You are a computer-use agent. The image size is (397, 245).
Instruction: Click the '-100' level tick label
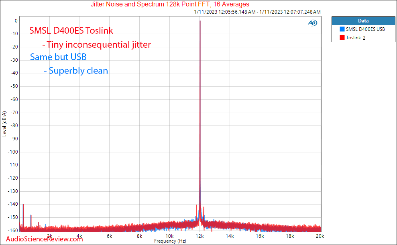pos(13,152)
